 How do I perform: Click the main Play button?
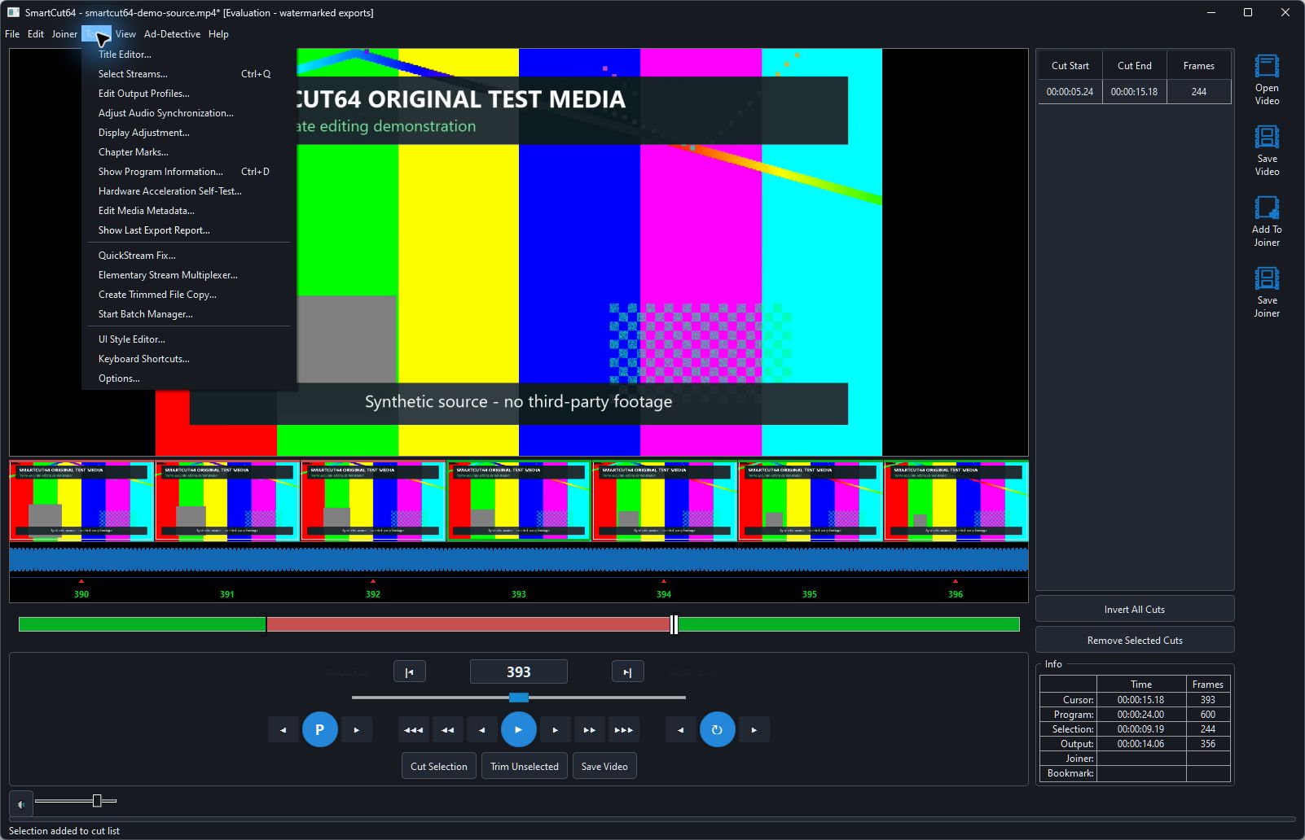click(x=519, y=729)
